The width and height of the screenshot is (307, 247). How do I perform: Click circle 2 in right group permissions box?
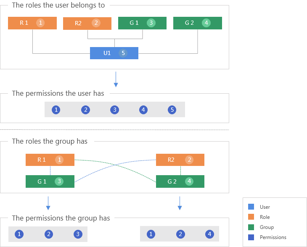coord(180,234)
